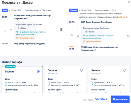131x104 pixels.
Task: Click the Обратно direction badge
Action: tap(73, 10)
